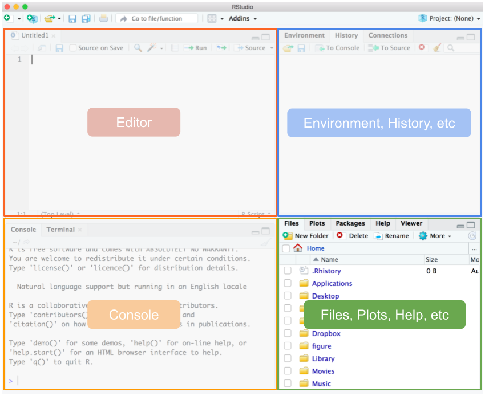The width and height of the screenshot is (485, 396).
Task: Click the workspace panes grid icon
Action: click(x=212, y=19)
